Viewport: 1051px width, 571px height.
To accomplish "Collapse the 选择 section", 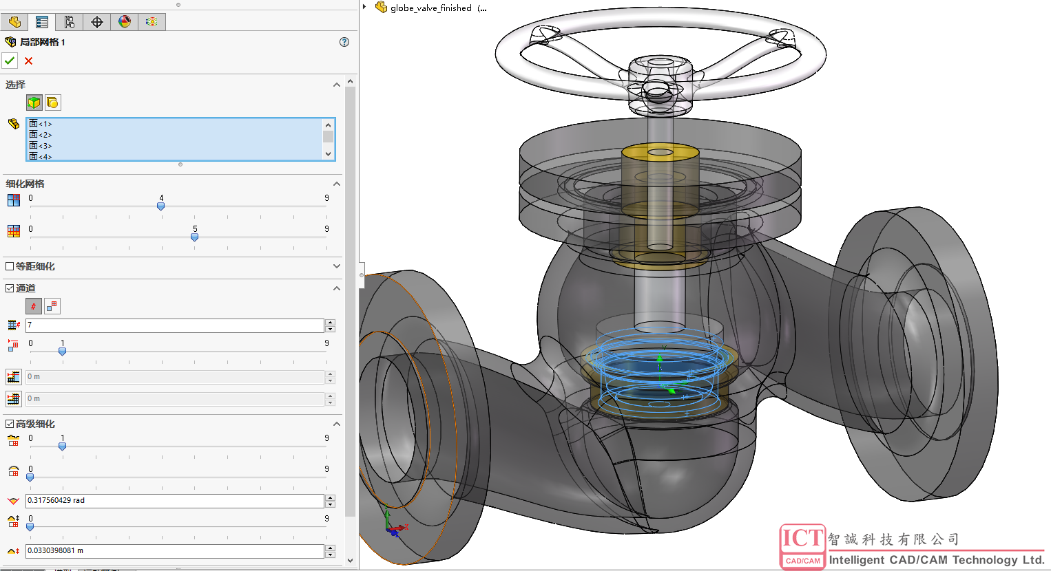I will [x=337, y=85].
